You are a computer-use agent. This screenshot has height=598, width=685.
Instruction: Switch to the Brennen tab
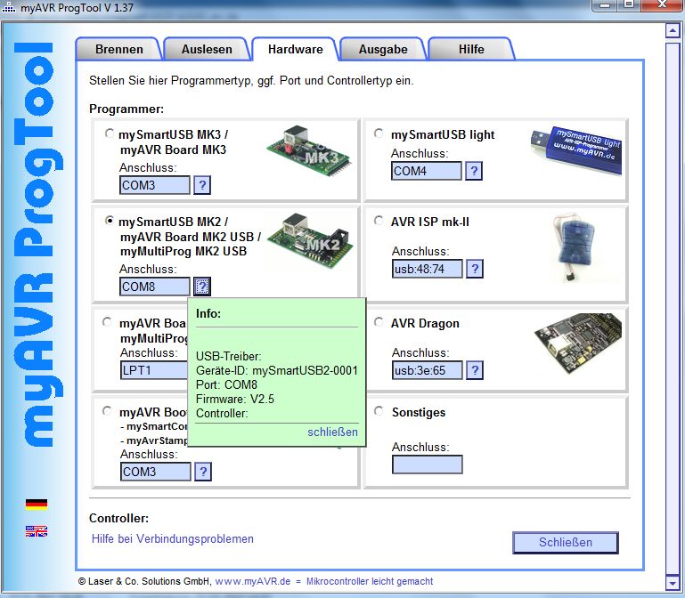(118, 49)
